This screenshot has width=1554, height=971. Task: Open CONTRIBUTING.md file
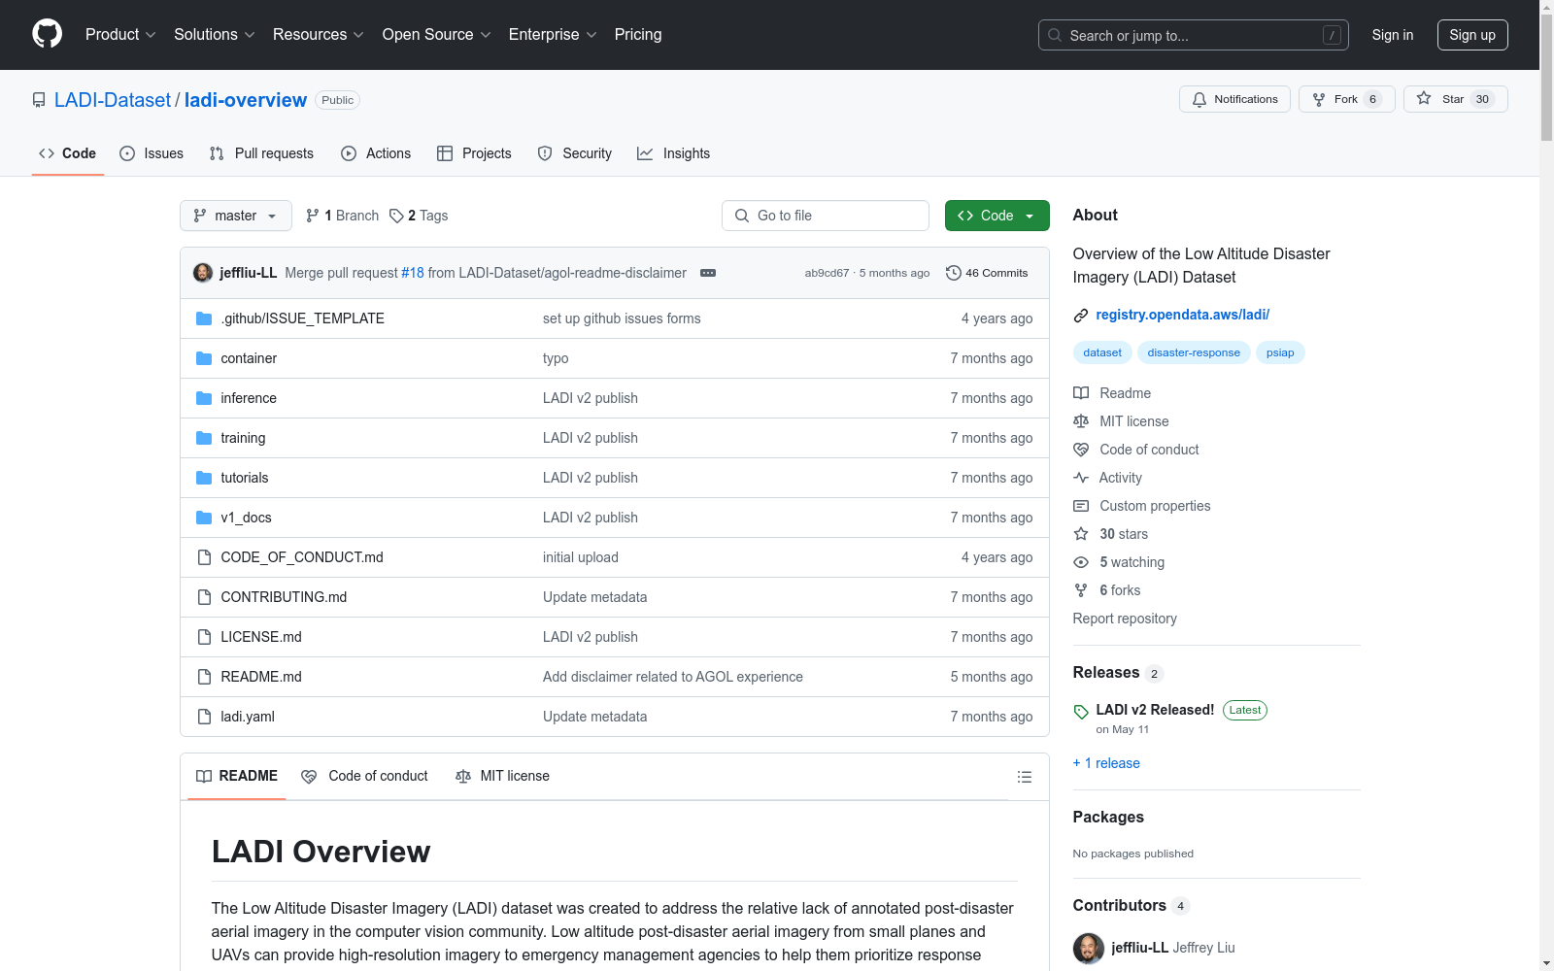click(284, 597)
